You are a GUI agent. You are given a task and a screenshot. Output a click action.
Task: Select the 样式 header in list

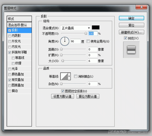19,19
